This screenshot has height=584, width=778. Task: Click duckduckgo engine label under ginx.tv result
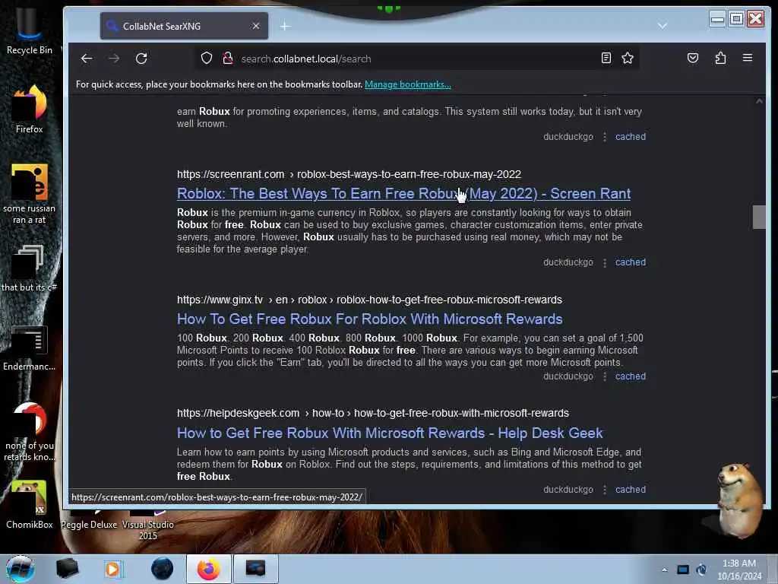(x=568, y=376)
